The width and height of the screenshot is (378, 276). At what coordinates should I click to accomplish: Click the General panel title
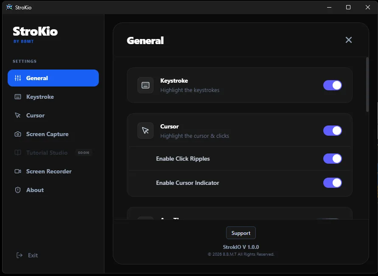coord(146,40)
